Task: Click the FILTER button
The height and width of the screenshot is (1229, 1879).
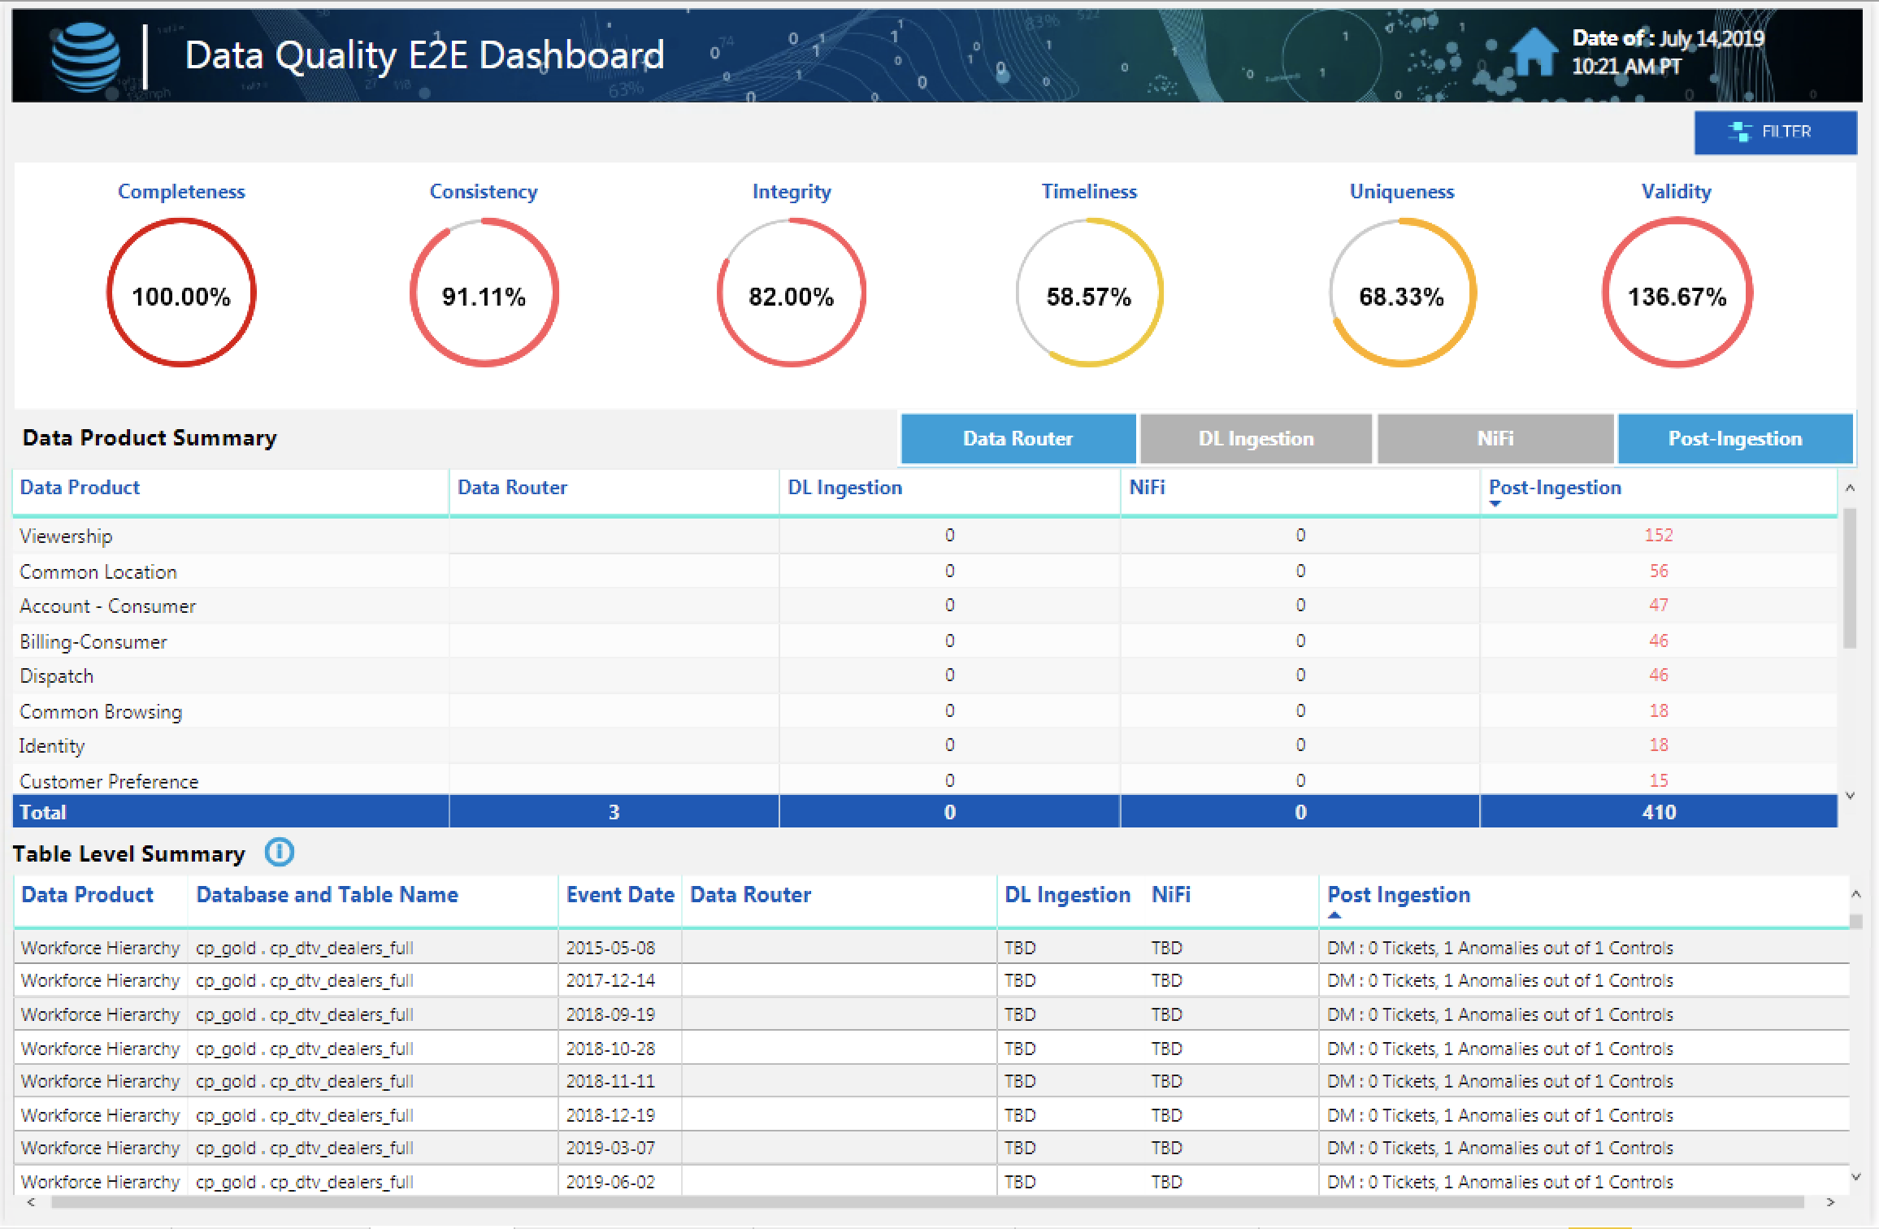Action: pos(1775,132)
